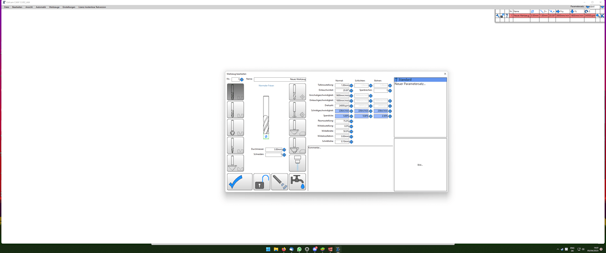The width and height of the screenshot is (606, 253).
Task: Click Neuer Parametersatz entry
Action: [x=409, y=83]
